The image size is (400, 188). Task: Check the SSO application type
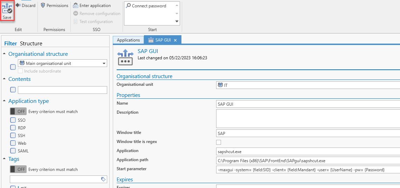(x=13, y=120)
